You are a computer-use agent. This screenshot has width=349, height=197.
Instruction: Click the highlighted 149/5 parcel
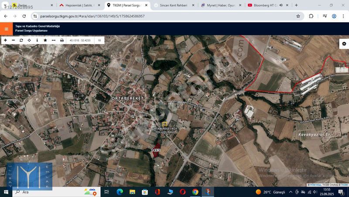(155, 149)
